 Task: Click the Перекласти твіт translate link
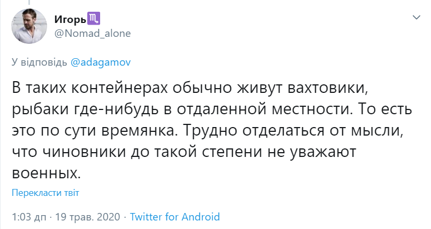[46, 193]
